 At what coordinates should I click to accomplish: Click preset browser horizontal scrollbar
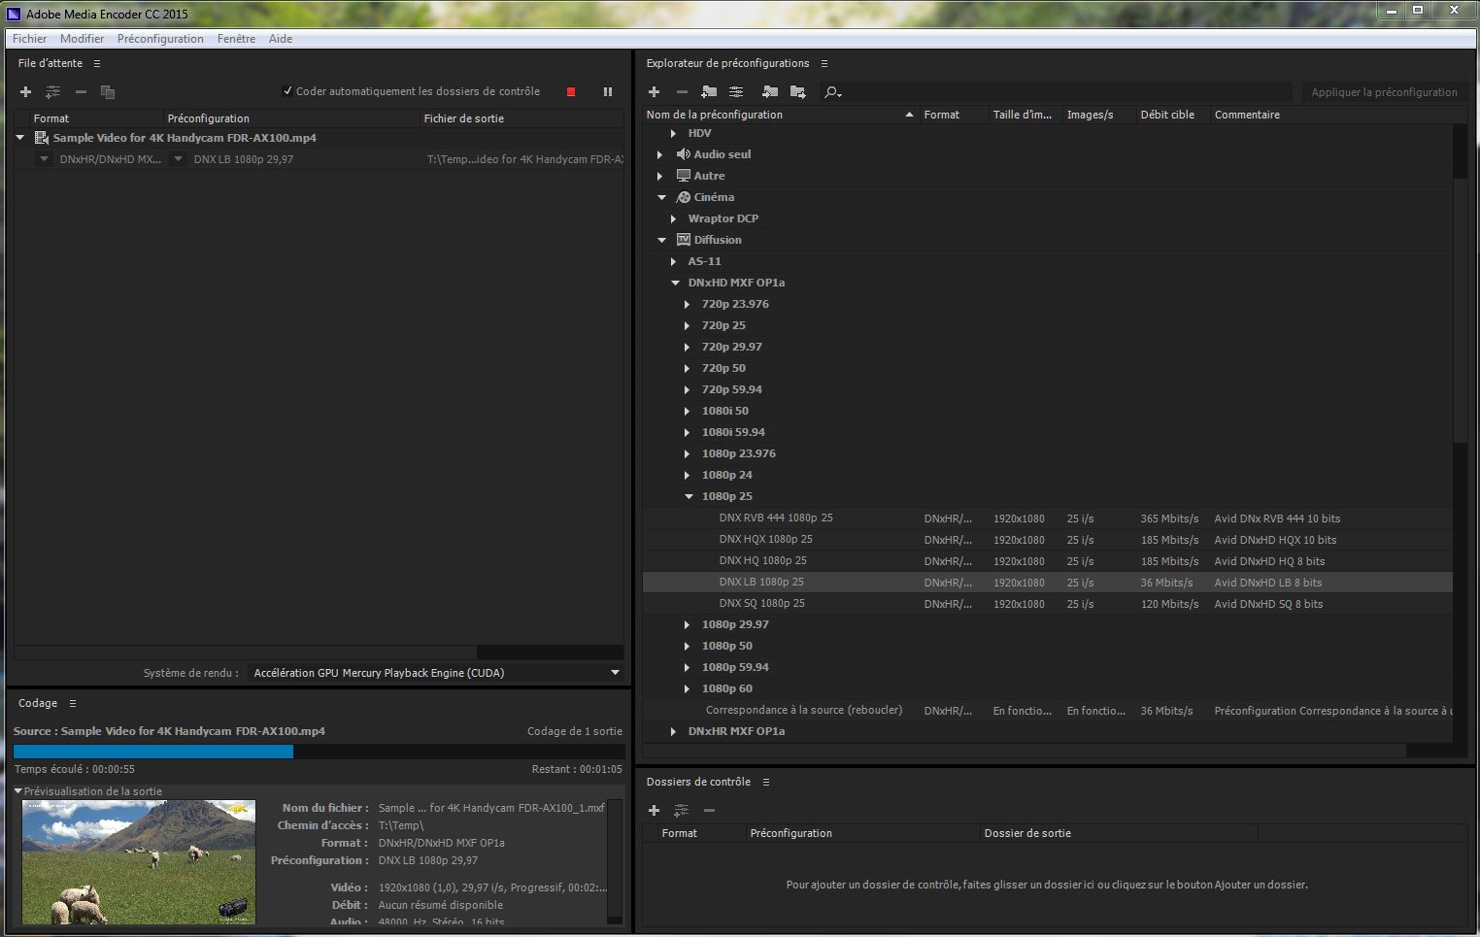click(1025, 751)
